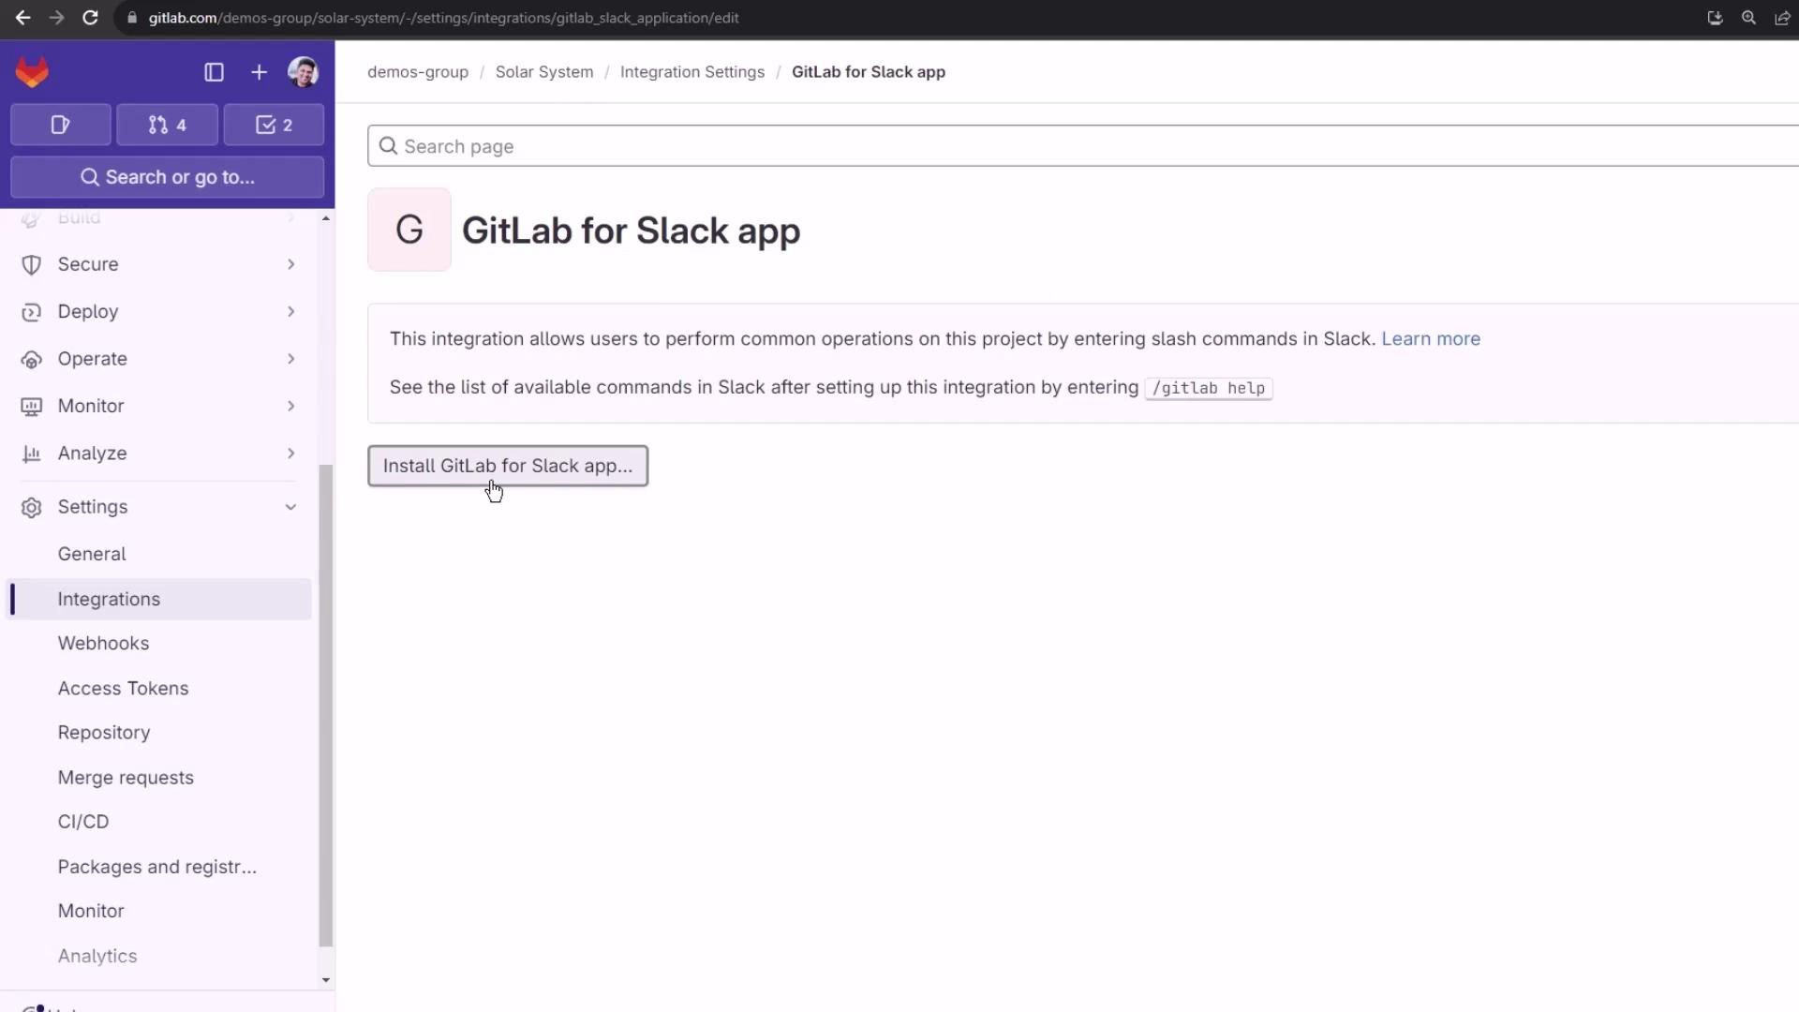Open Access Tokens settings page
This screenshot has width=1799, height=1012.
(x=123, y=689)
